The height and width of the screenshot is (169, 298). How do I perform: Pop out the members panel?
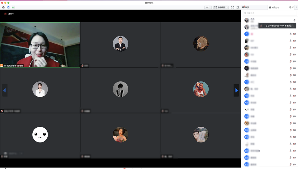tap(290, 7)
